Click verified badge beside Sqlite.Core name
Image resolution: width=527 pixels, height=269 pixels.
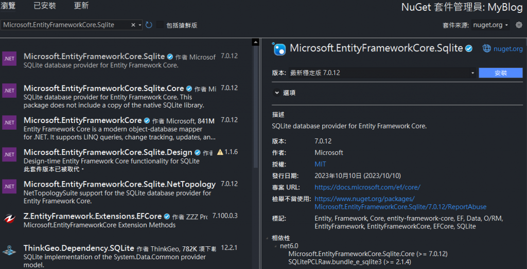click(189, 88)
